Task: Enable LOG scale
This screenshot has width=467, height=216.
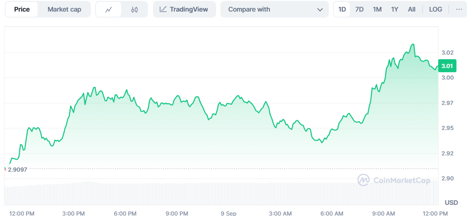Action: pyautogui.click(x=435, y=9)
